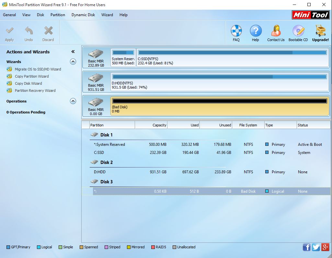This screenshot has height=258, width=332.
Task: Select the 931.51 GB disk icon
Action: click(96, 78)
